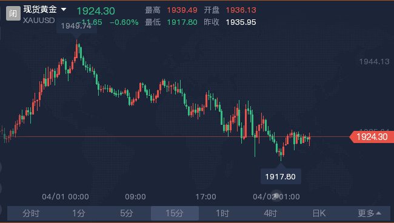Open the 更多 timeframe menu

(369, 213)
